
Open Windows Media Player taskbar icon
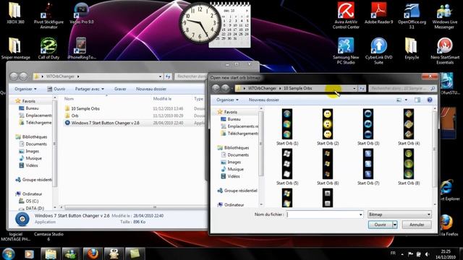(x=29, y=253)
